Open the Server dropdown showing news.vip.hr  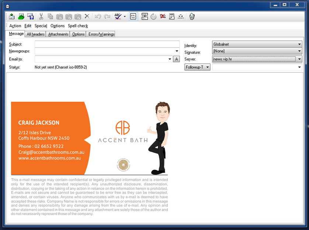257,59
